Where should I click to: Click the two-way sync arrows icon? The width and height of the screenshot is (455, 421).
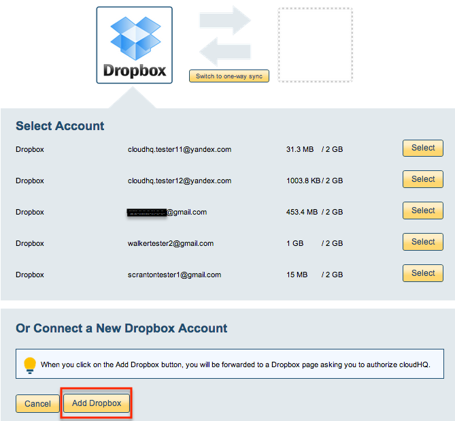(225, 35)
